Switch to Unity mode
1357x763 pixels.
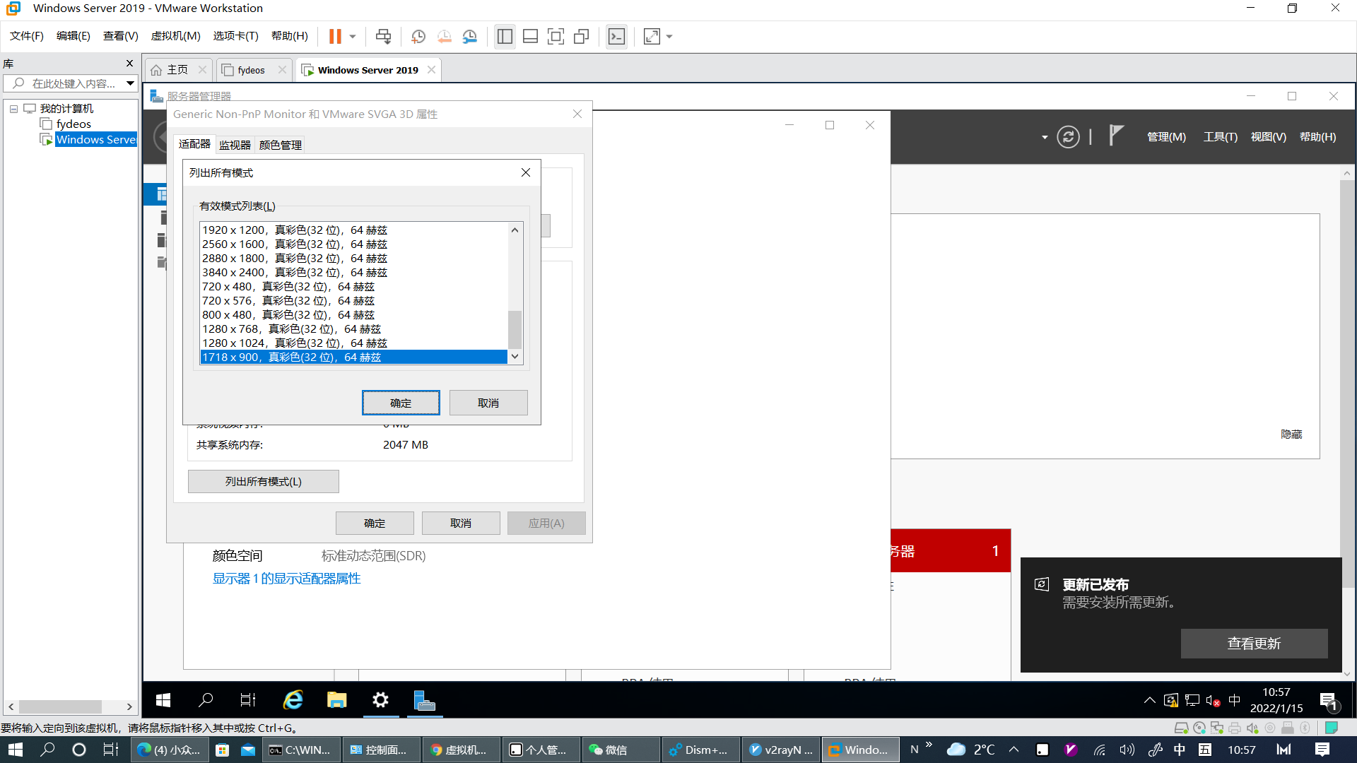(582, 36)
